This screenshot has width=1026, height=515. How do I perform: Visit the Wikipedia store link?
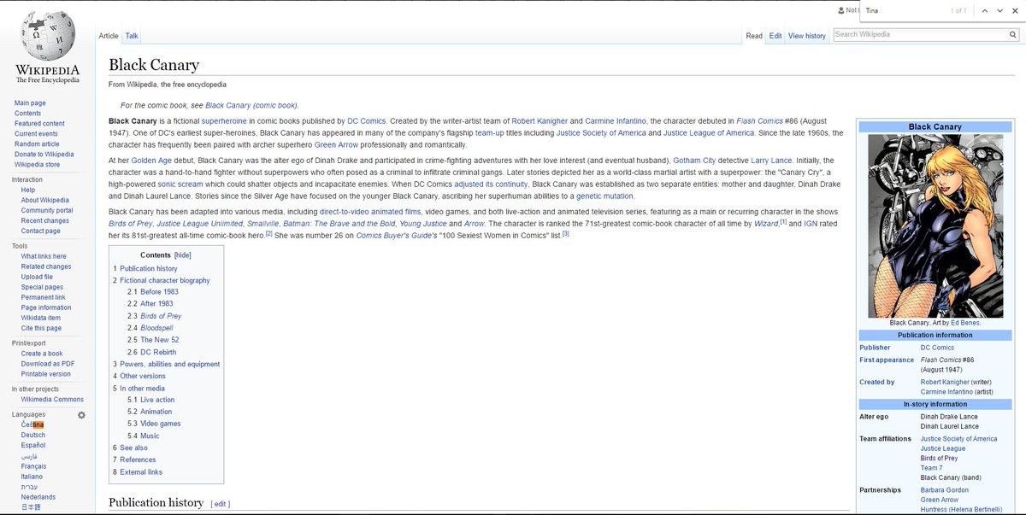point(38,165)
